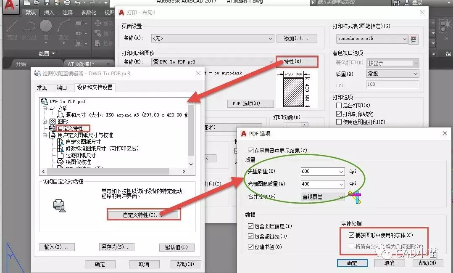Click the PDF Options (PDF 选项 O) button
This screenshot has width=453, height=273.
250,103
